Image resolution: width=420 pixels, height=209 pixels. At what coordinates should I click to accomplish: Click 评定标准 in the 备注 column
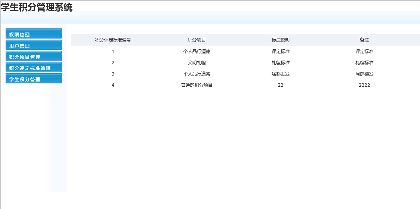point(364,52)
